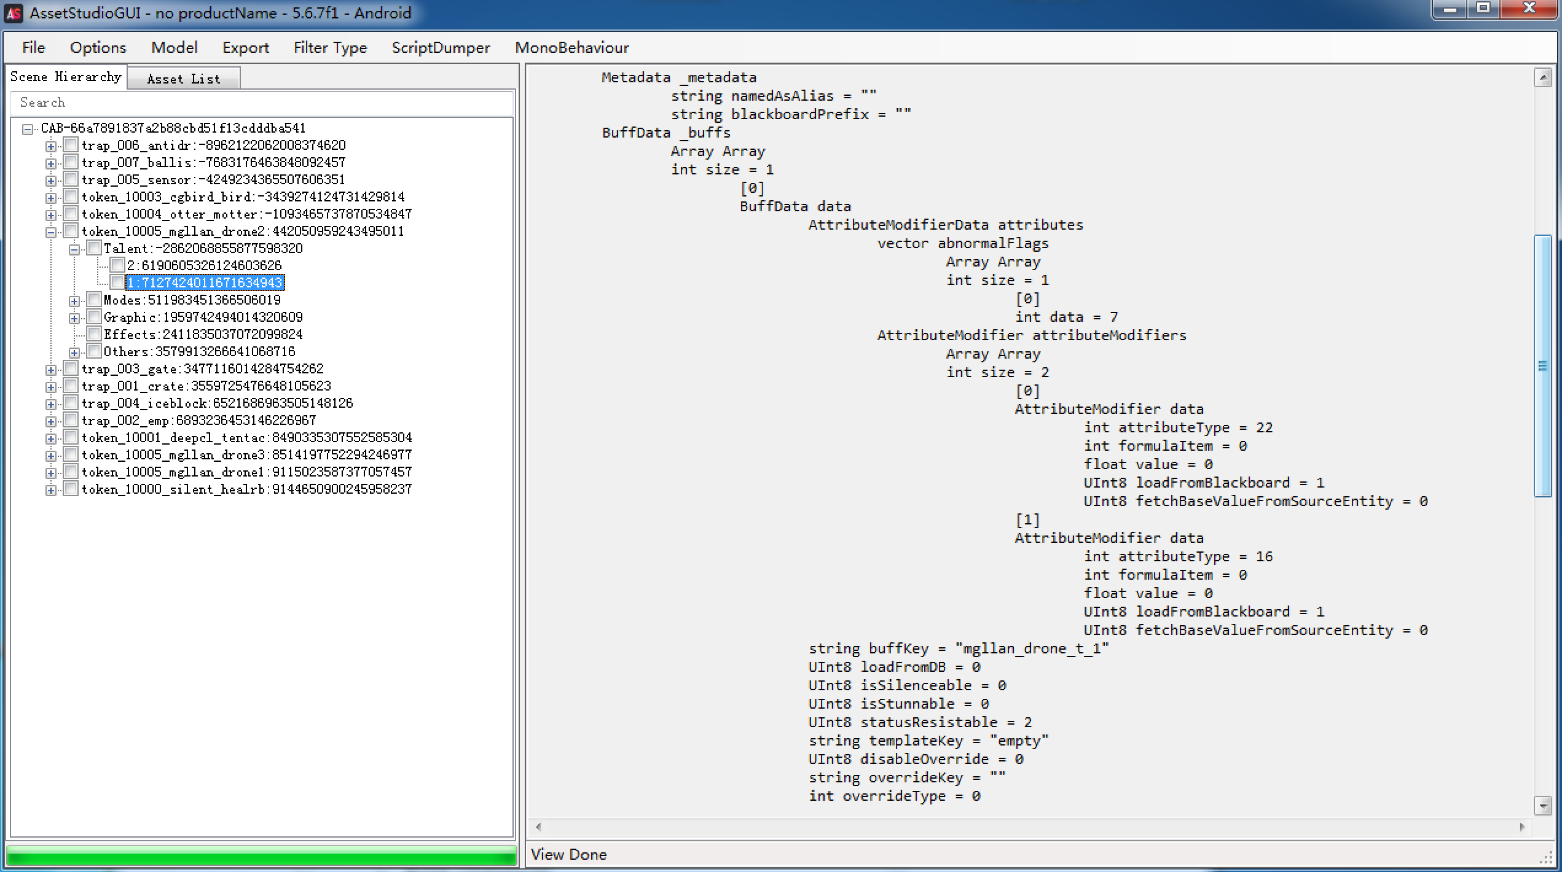Click the vertical scrollbar down arrow
Viewport: 1562px width, 872px height.
[x=1542, y=804]
